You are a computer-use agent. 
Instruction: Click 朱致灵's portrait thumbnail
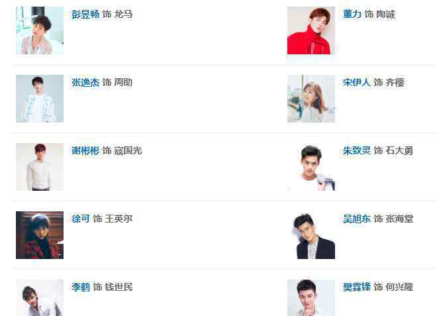coord(311,167)
